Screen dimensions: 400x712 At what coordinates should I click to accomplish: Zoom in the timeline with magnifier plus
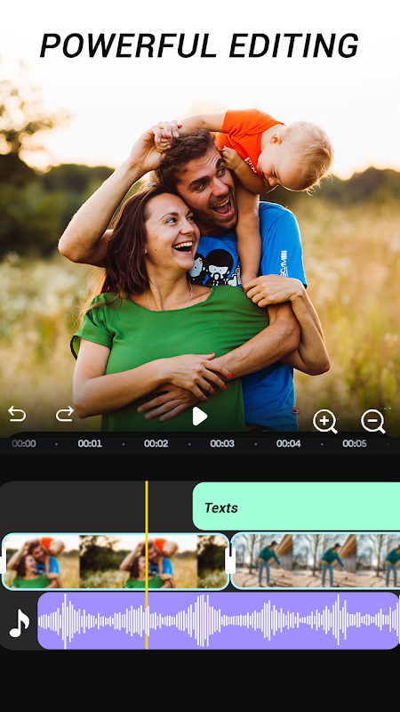click(x=324, y=421)
